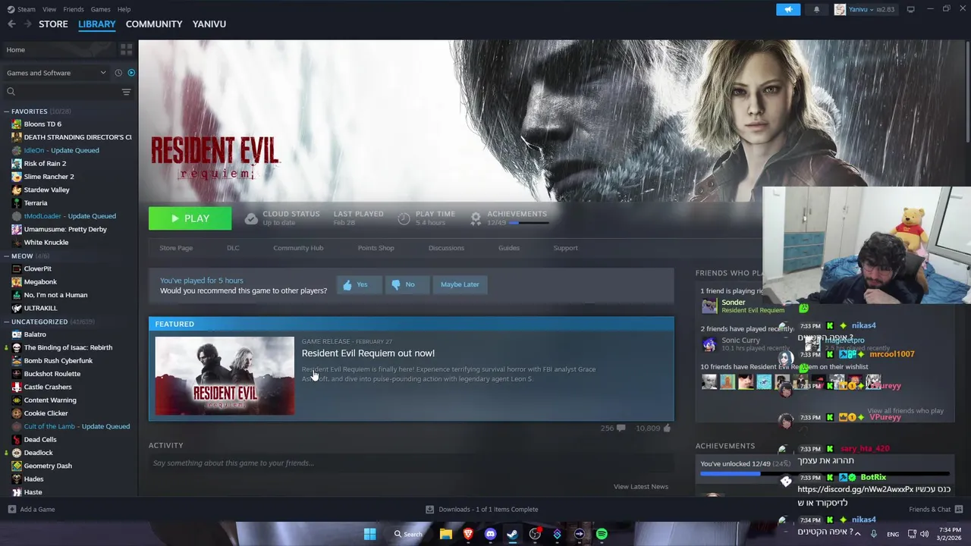This screenshot has height=546, width=971.
Task: Click the Maybe Later button
Action: [460, 284]
